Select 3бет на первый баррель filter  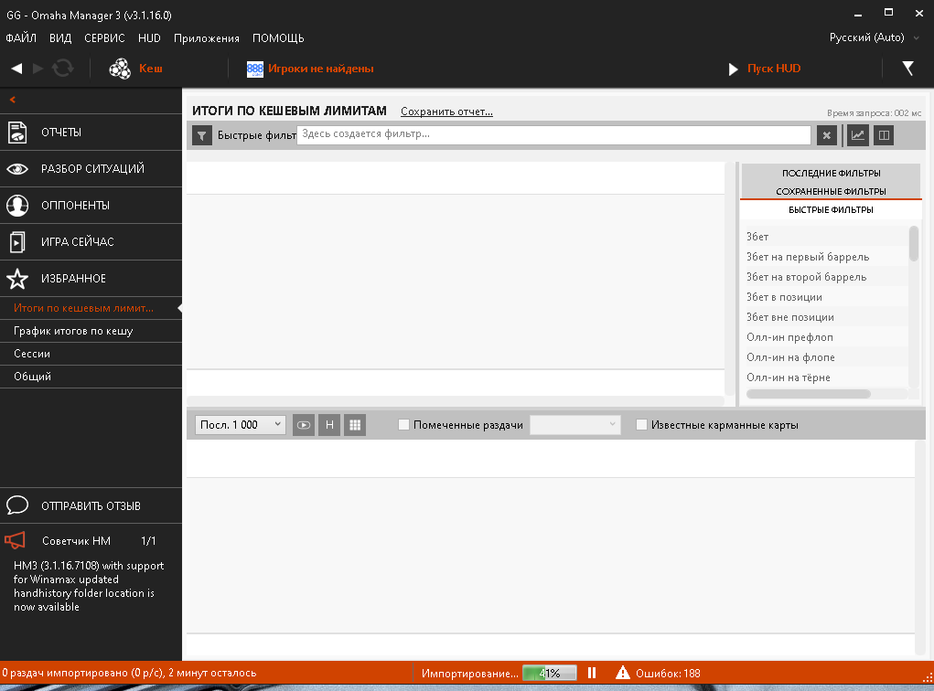825,257
